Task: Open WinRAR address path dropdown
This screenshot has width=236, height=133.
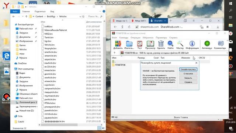Action: (x=227, y=53)
